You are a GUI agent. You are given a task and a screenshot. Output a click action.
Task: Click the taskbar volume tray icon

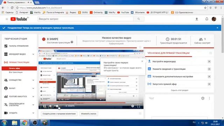coord(206,123)
